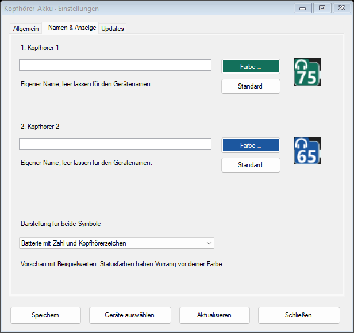
Task: Click the 'Eigener Name' hint under Kopfhörer 2 field
Action: tap(86, 163)
